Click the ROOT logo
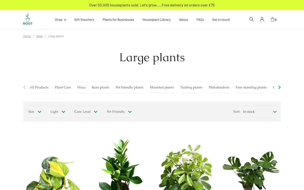The image size is (304, 190). [x=28, y=19]
